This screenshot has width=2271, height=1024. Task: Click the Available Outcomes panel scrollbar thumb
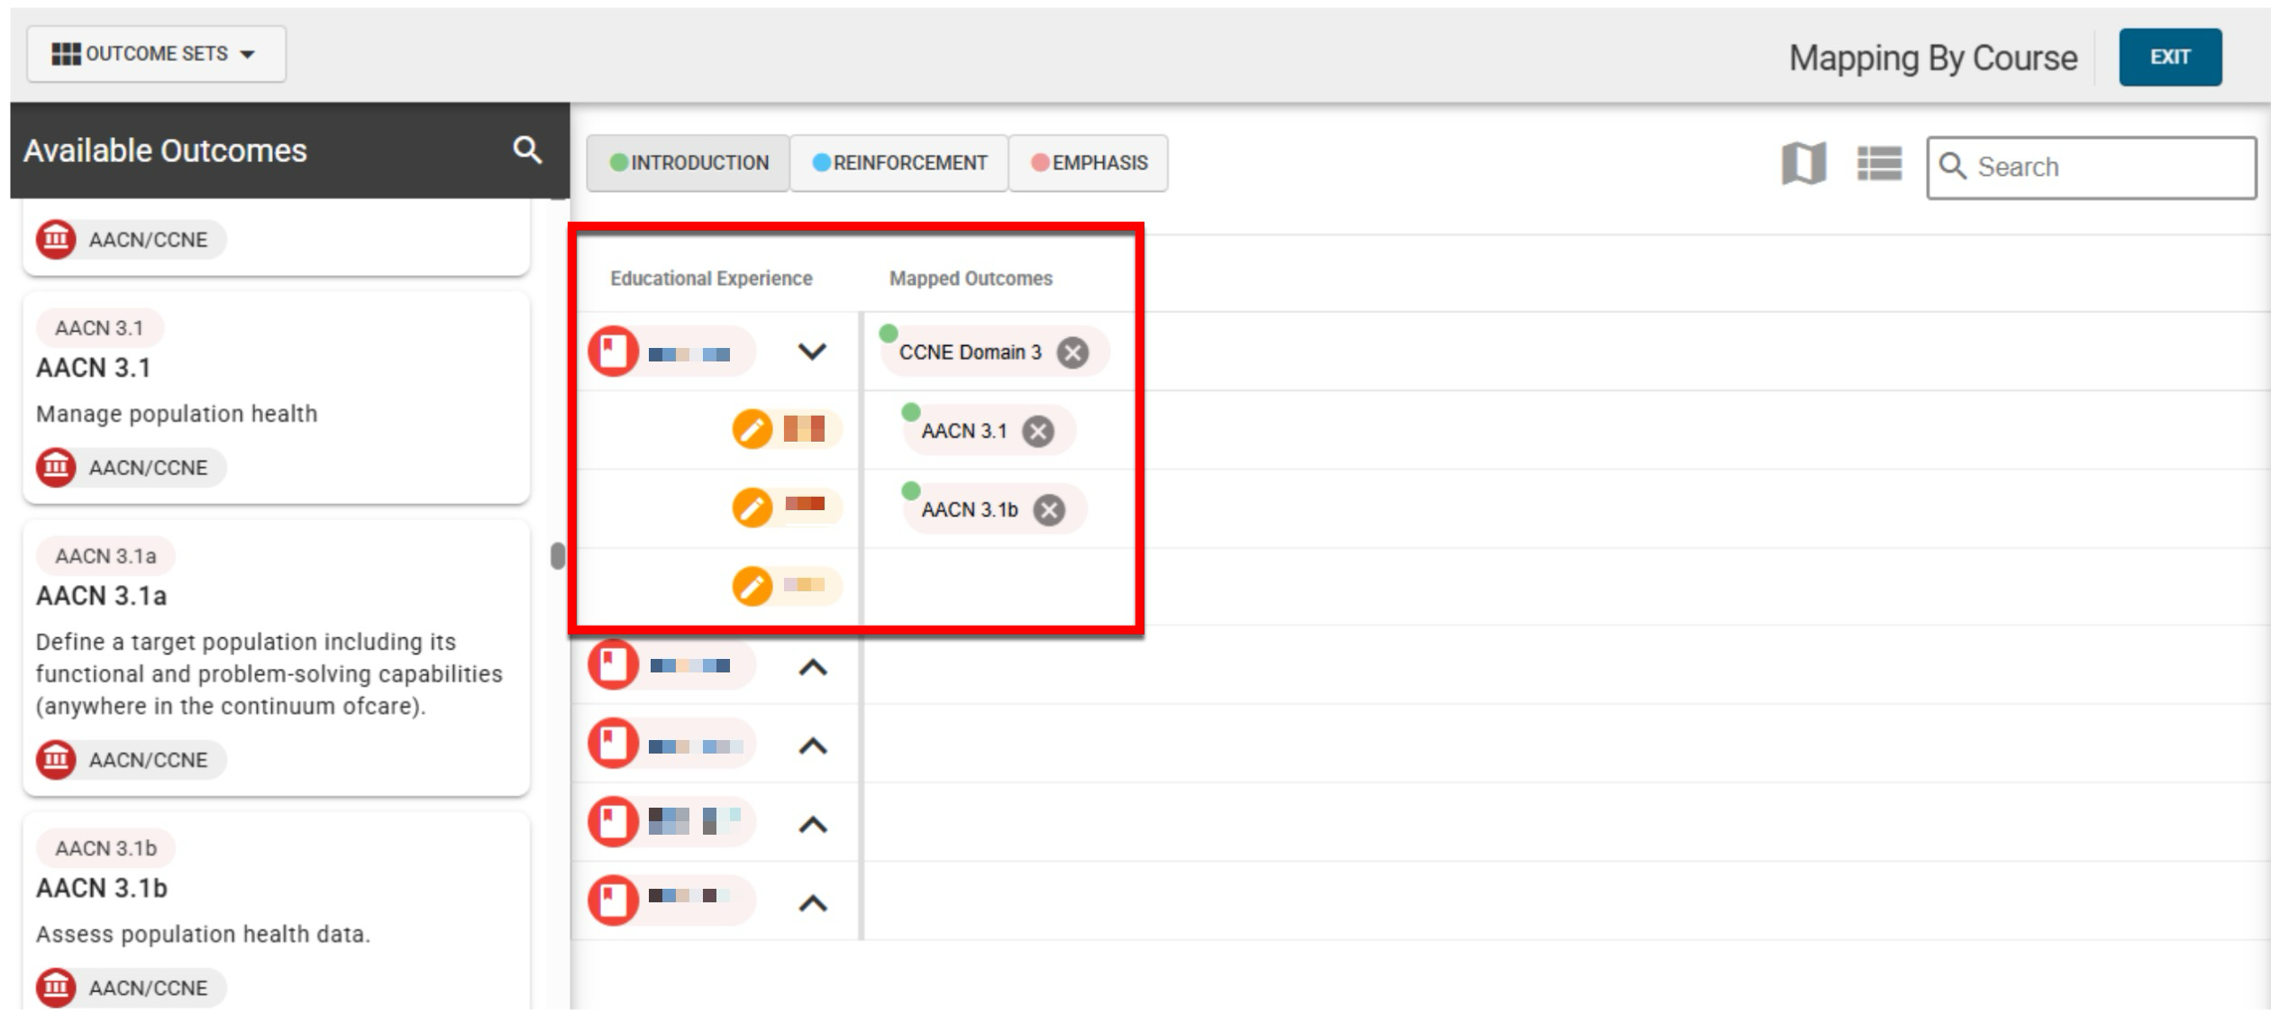558,556
